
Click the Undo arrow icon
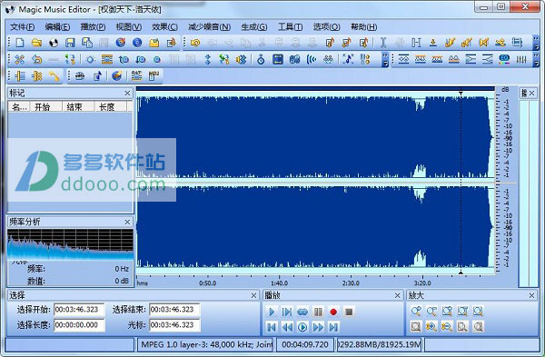[195, 43]
